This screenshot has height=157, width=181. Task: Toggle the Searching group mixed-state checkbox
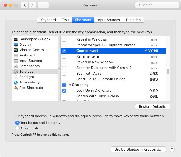(64, 85)
